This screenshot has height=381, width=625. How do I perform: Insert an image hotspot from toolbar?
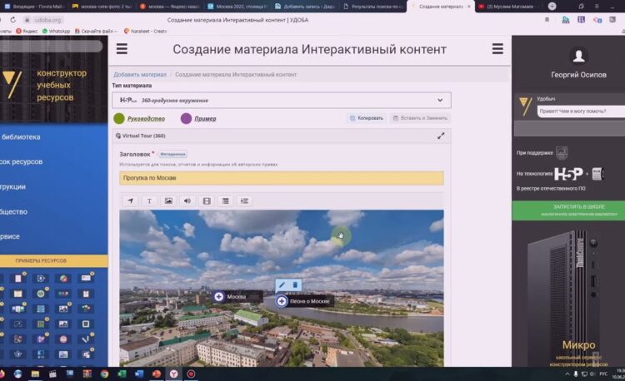(x=168, y=200)
